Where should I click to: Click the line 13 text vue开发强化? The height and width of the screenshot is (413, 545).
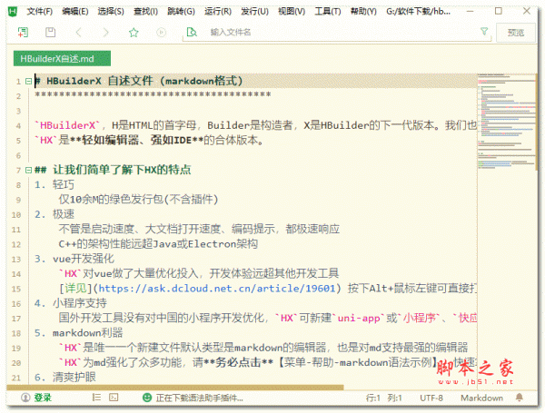[x=84, y=259]
